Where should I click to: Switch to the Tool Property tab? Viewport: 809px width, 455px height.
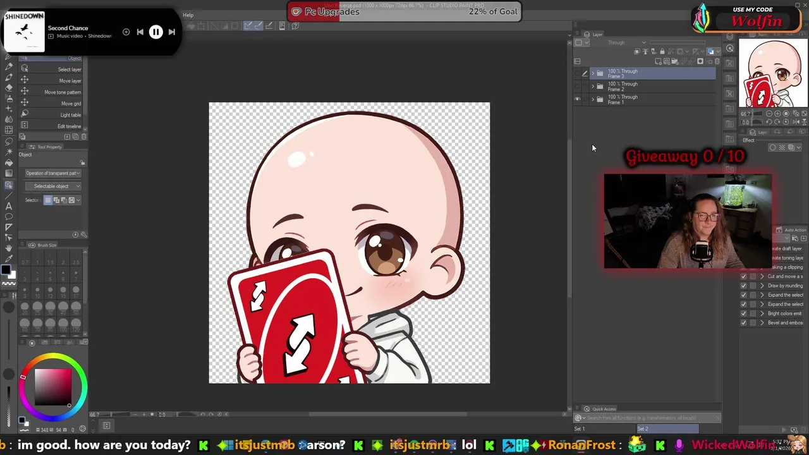click(46, 147)
